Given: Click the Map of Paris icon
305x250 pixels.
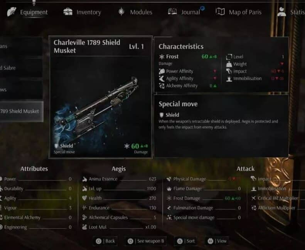Looking at the screenshot, I should coord(220,12).
